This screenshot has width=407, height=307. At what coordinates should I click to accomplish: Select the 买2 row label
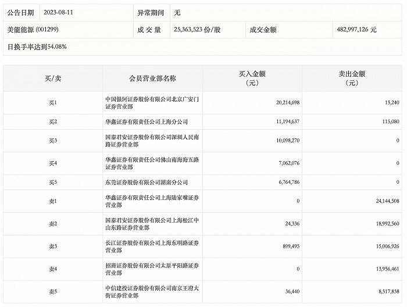53,122
